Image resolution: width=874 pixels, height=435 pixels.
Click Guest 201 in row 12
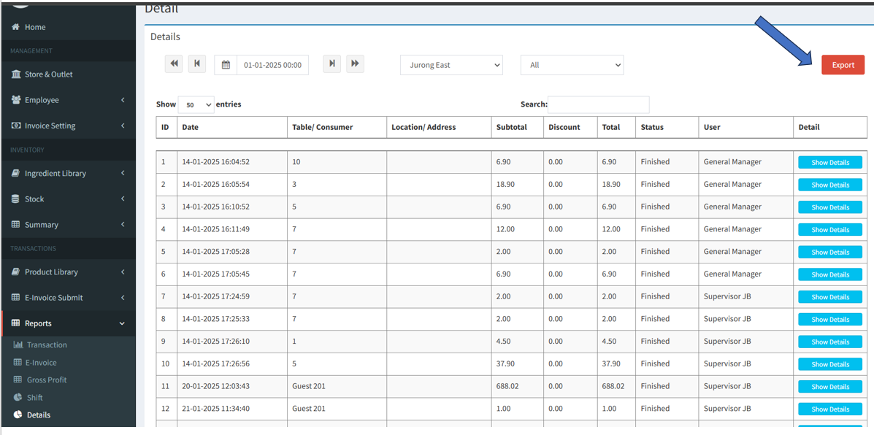pos(309,408)
